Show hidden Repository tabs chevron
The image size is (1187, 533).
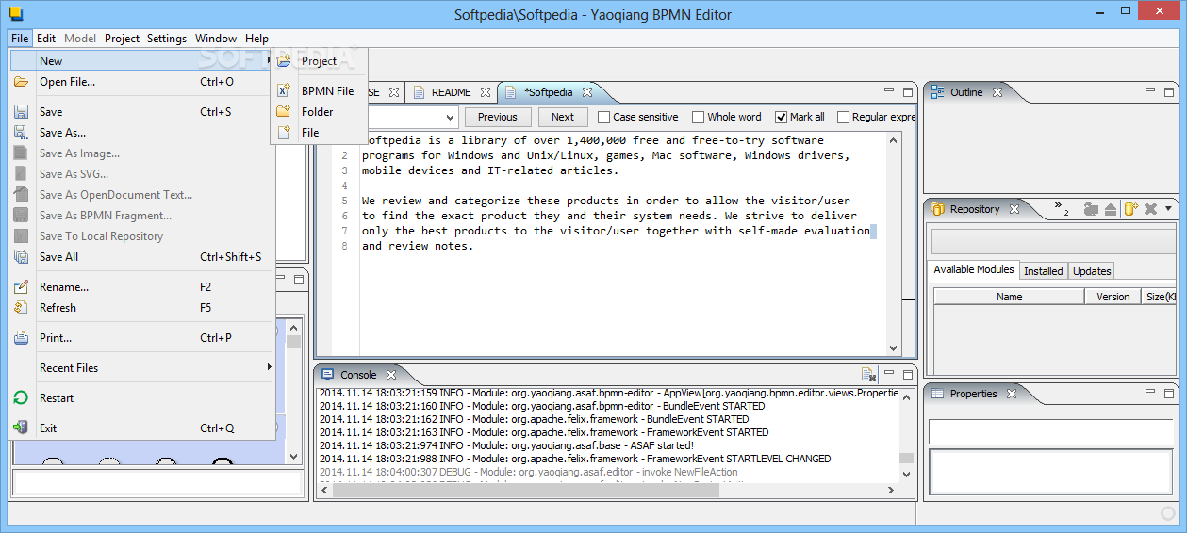(1061, 207)
